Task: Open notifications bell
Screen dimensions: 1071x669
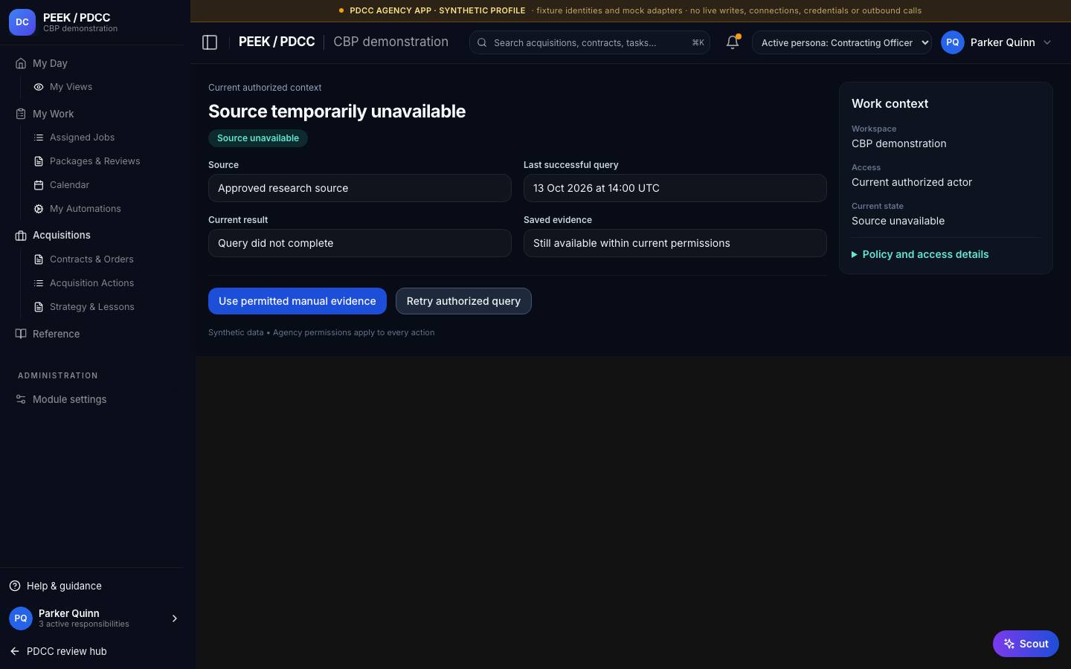Action: pyautogui.click(x=733, y=42)
